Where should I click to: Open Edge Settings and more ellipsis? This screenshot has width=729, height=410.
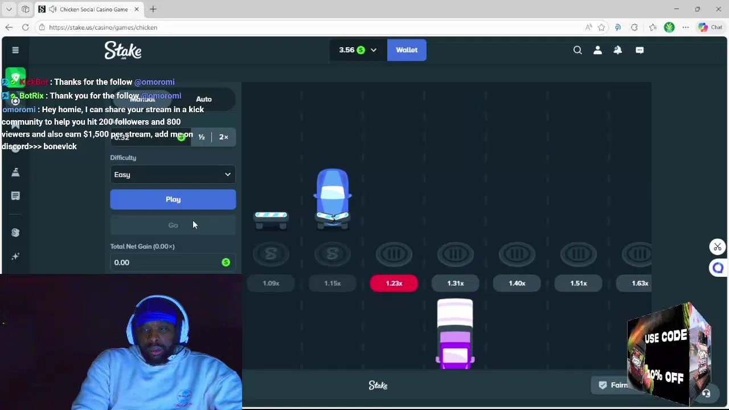tap(686, 27)
